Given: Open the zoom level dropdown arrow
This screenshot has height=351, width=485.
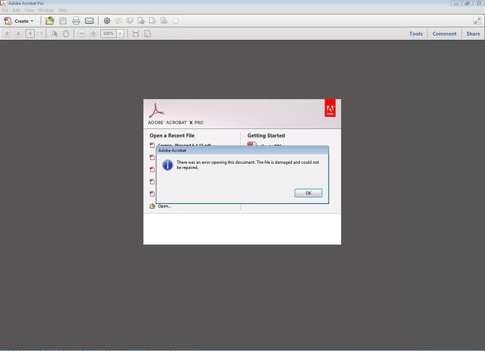Looking at the screenshot, I should [x=120, y=33].
